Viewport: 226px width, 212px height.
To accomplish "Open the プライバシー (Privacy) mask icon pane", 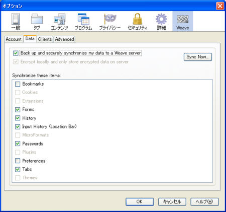I will [110, 22].
